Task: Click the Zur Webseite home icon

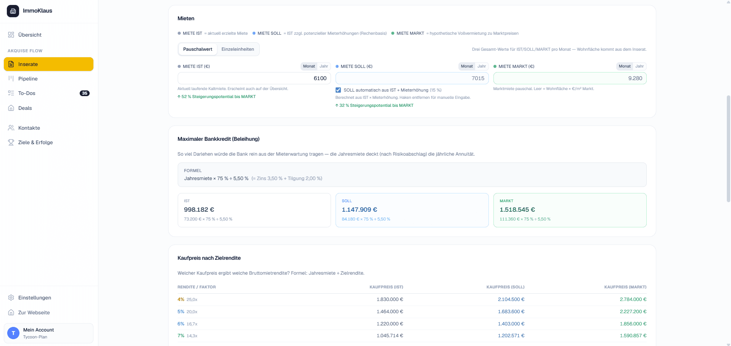Action: coord(11,312)
